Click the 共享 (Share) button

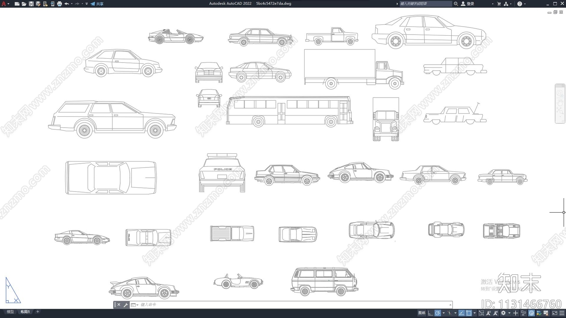pyautogui.click(x=97, y=4)
